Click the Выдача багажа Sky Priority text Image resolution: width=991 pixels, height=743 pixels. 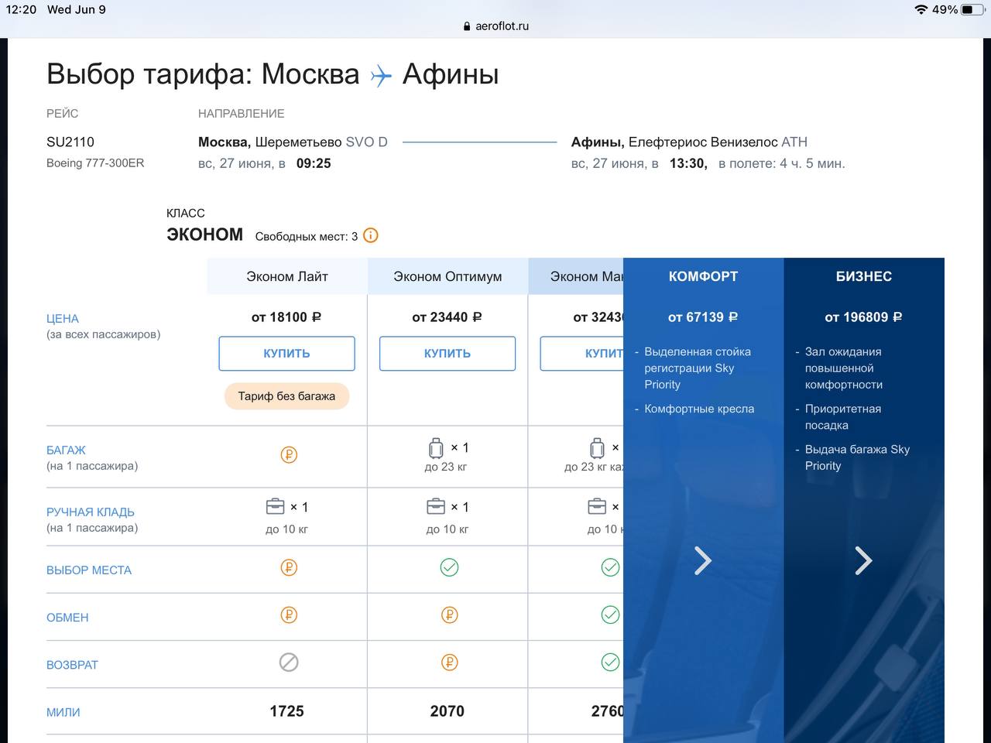coord(857,457)
